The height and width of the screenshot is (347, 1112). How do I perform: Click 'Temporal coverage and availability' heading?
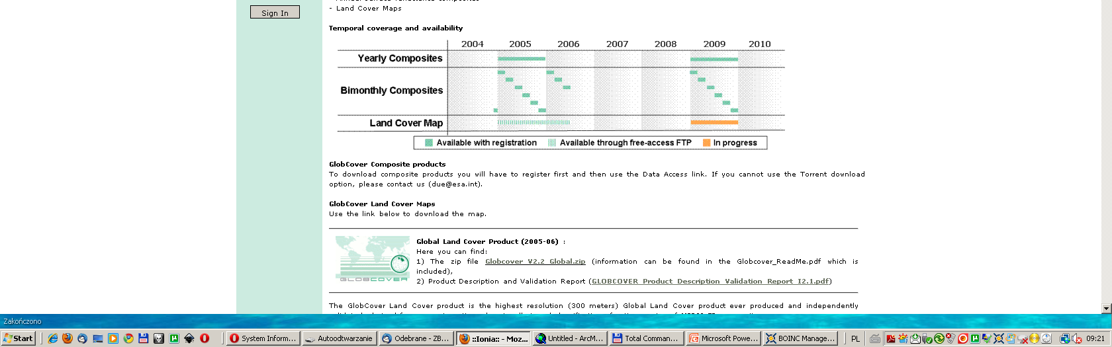[396, 28]
